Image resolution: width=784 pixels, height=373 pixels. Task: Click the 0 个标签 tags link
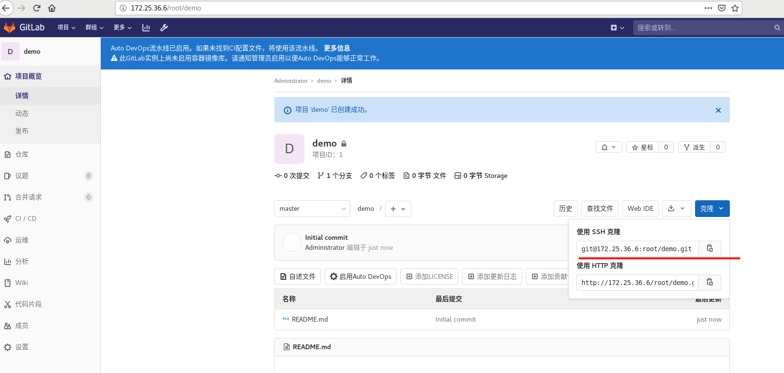(377, 176)
